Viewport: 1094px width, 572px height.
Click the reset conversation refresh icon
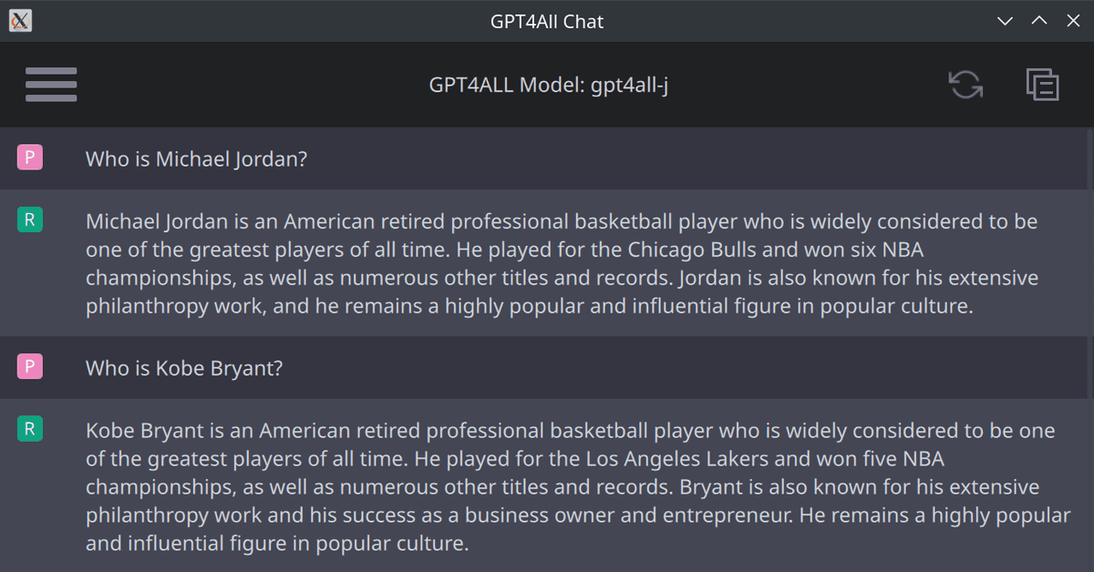[965, 85]
